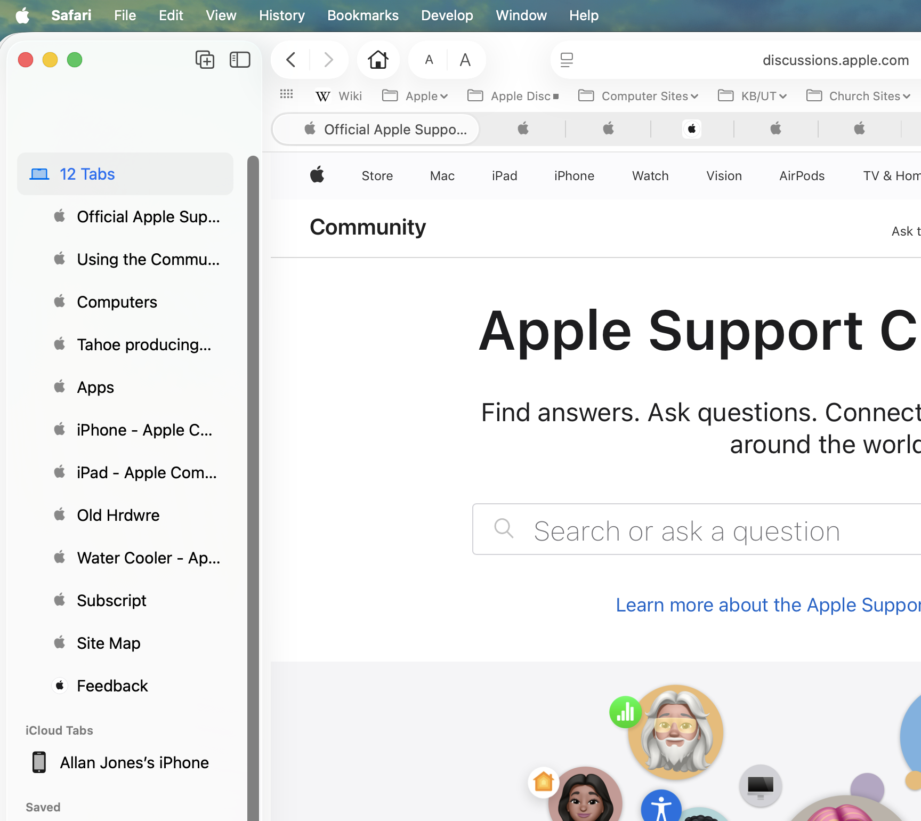Open Allan Jones's iPhone iCloud tabs
Viewport: 921px width, 821px height.
[x=120, y=762]
